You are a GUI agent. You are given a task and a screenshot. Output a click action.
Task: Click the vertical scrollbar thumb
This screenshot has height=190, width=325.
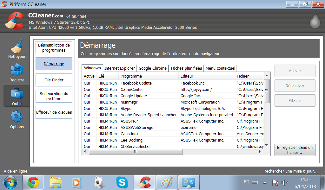(267, 91)
